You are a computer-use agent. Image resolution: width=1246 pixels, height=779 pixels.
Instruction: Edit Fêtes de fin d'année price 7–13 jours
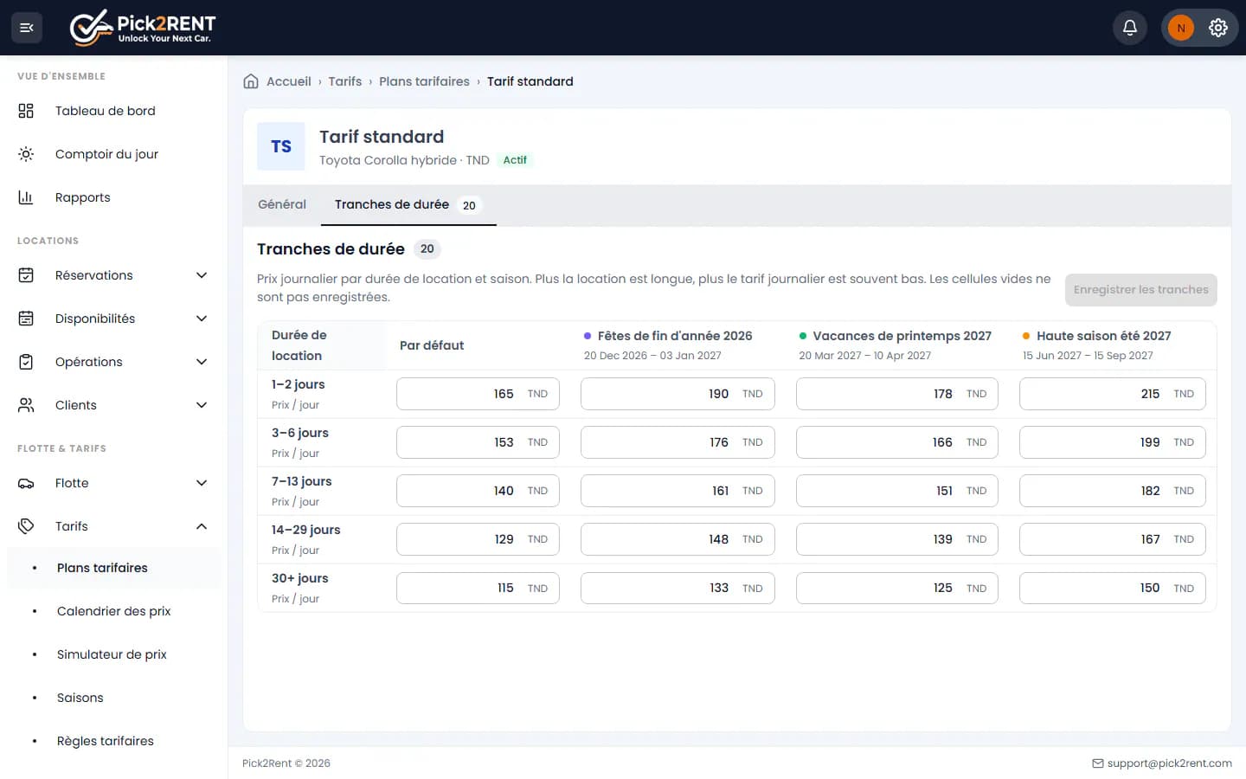[678, 491]
